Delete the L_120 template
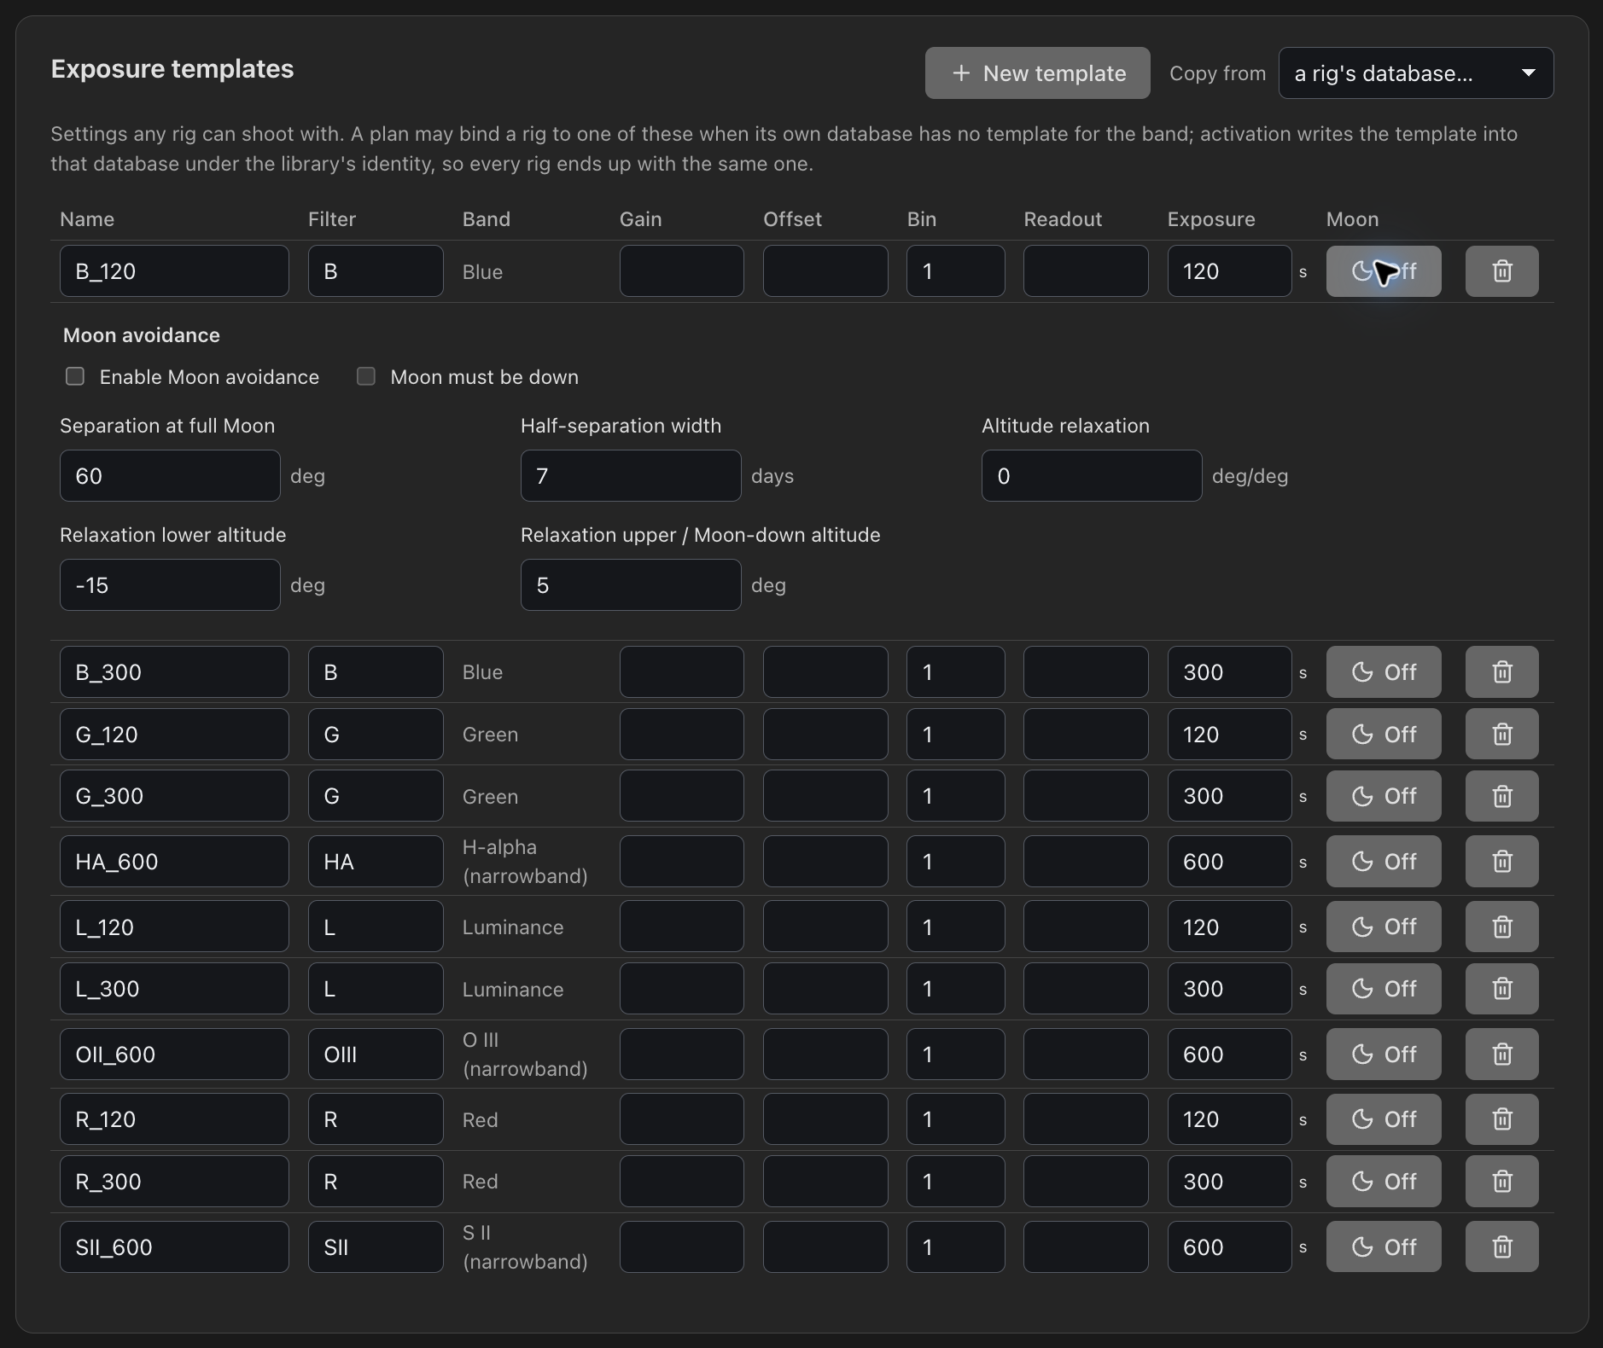 click(1501, 927)
